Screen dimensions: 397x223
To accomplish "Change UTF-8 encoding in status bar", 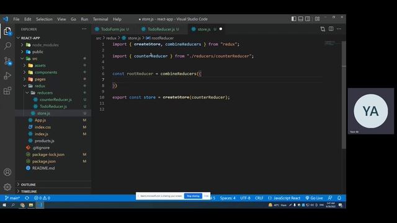I will point(245,198).
